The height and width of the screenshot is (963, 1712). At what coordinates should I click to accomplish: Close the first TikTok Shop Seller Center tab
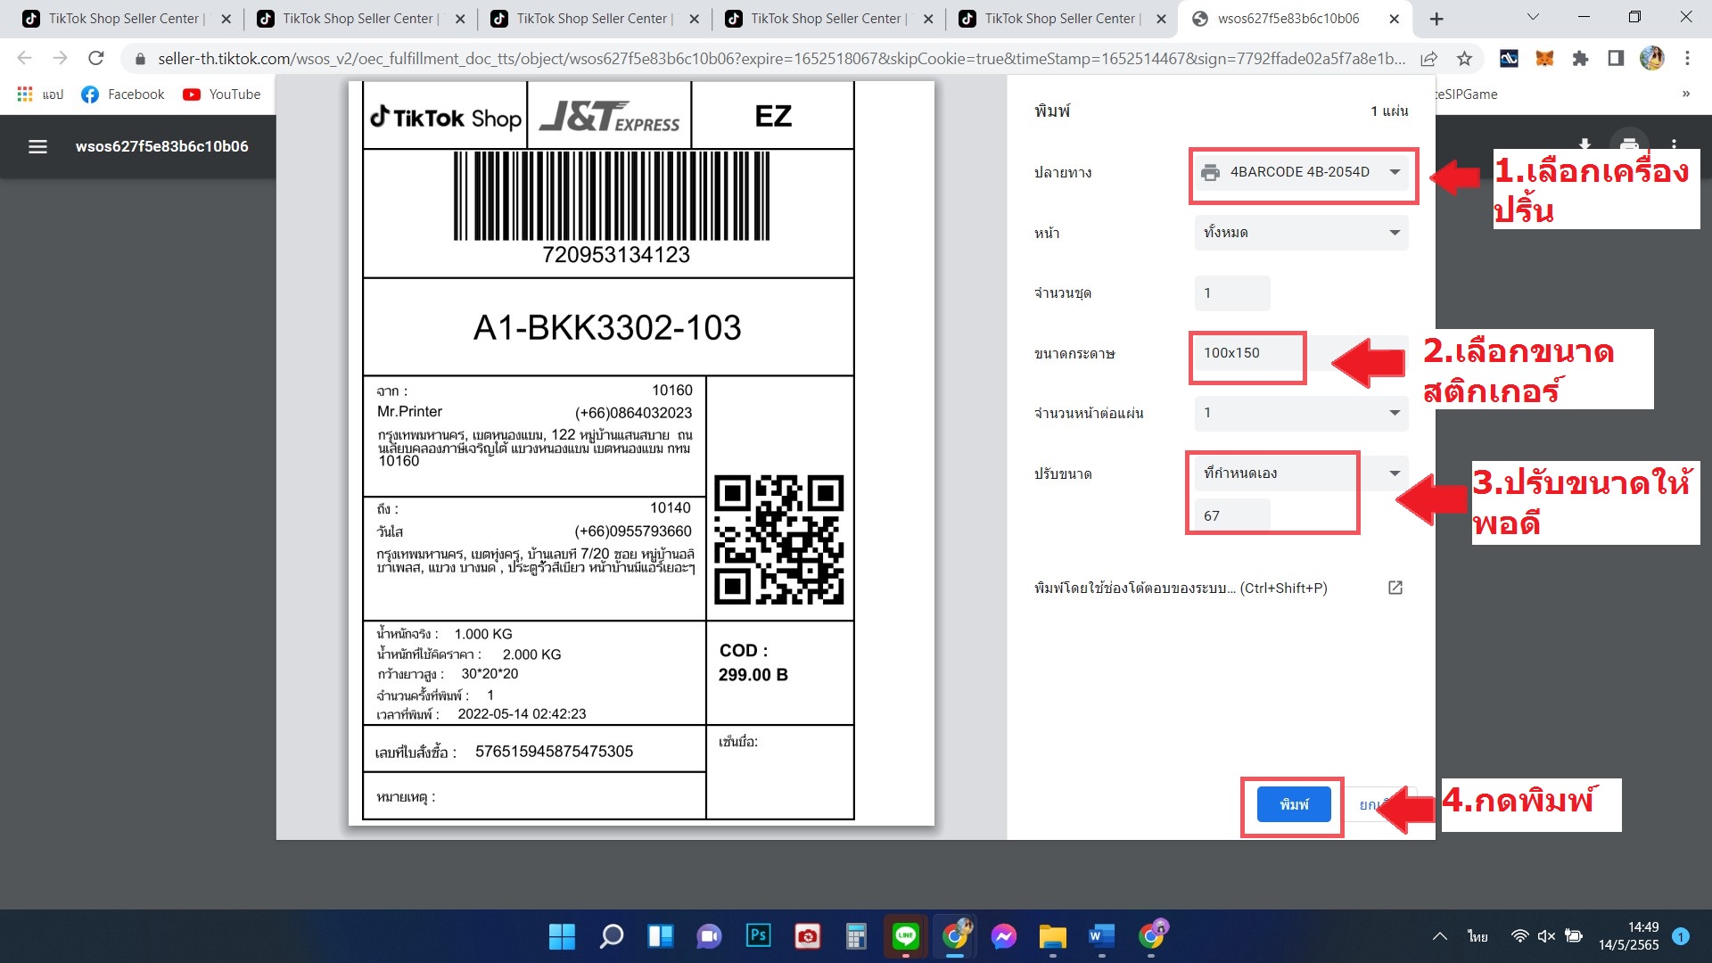[226, 19]
